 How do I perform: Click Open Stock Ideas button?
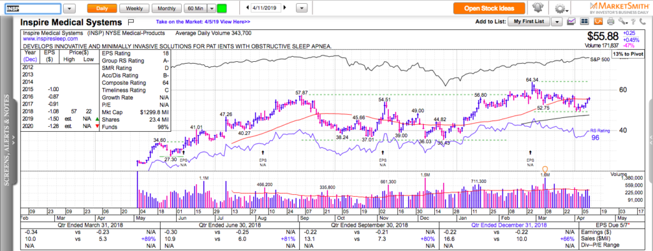489,8
